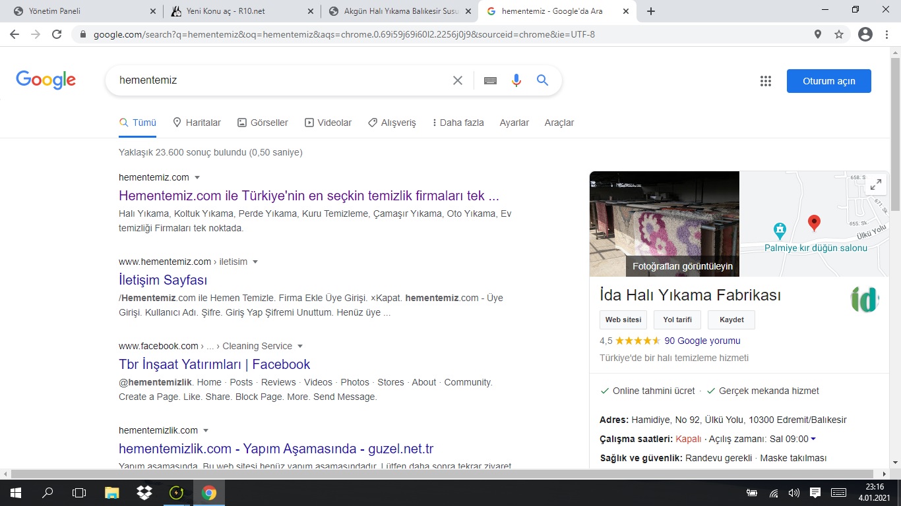The height and width of the screenshot is (506, 901).
Task: Open the on-screen keyboard input tool
Action: [490, 80]
